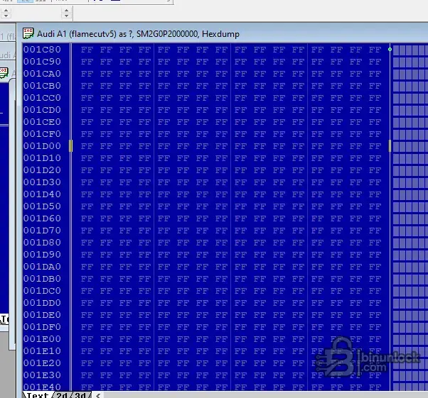Screen dimensions: 428x398
Task: Click the green dot marker at row 001C80
Action: 390,50
